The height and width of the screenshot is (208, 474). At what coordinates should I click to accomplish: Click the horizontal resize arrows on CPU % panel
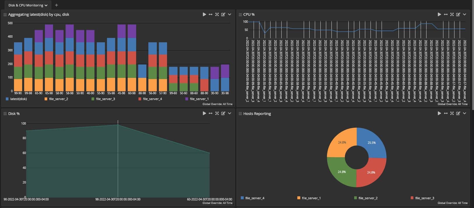click(x=445, y=14)
